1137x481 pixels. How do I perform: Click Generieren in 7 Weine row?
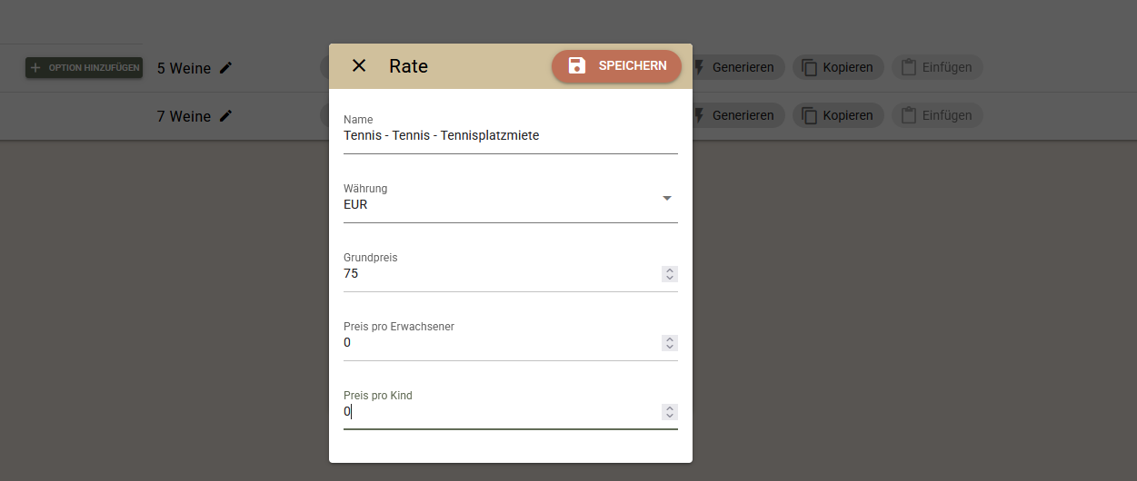tap(736, 115)
